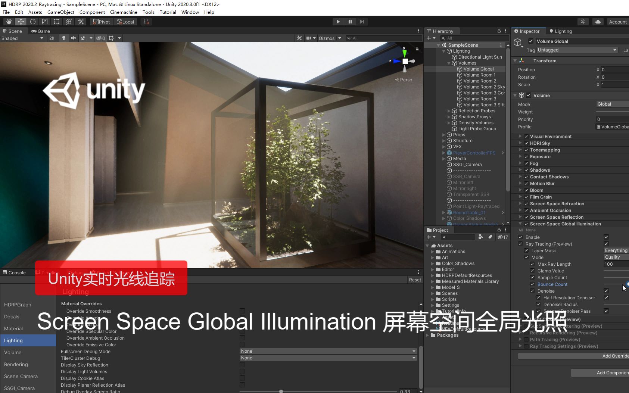This screenshot has width=629, height=393.
Task: Collapse the Volumes group in Hierarchy
Action: [449, 63]
